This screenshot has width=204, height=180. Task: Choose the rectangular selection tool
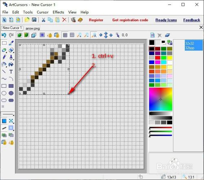pos(4,43)
